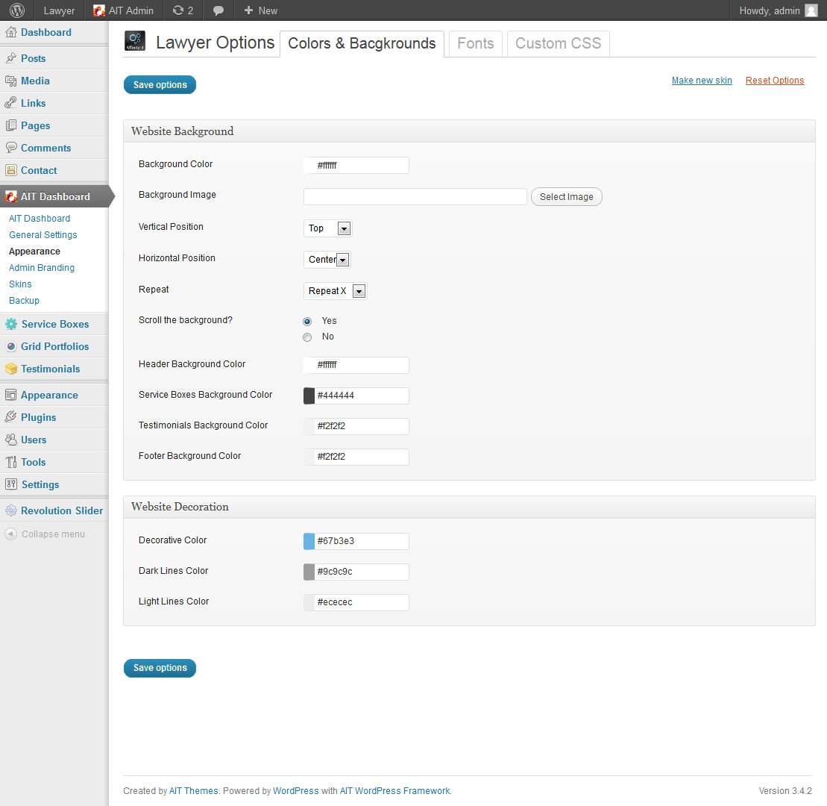Click the Media icon in sidebar
The height and width of the screenshot is (806, 827).
pos(11,81)
